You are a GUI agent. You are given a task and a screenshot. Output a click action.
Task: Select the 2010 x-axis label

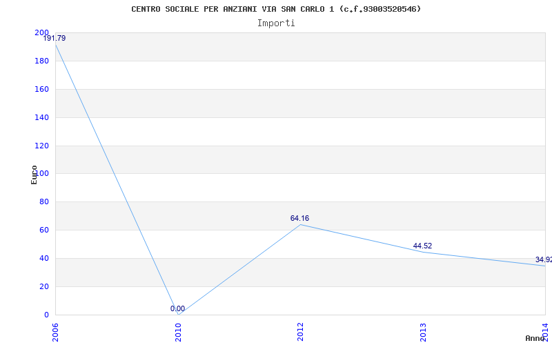click(178, 333)
